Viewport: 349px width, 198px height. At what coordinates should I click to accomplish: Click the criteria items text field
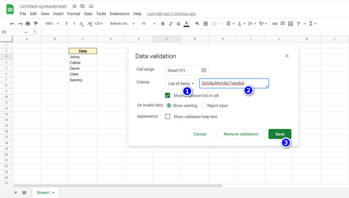pyautogui.click(x=233, y=83)
